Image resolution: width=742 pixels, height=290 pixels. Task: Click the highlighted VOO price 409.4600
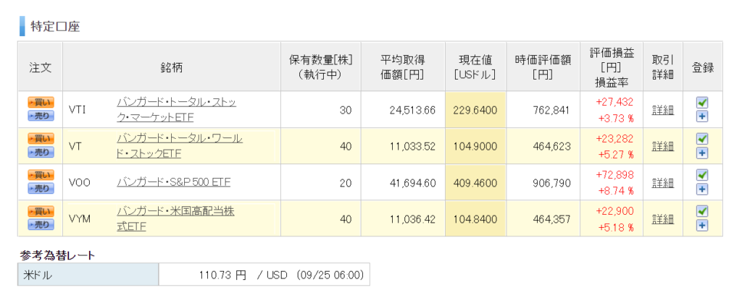pyautogui.click(x=475, y=182)
